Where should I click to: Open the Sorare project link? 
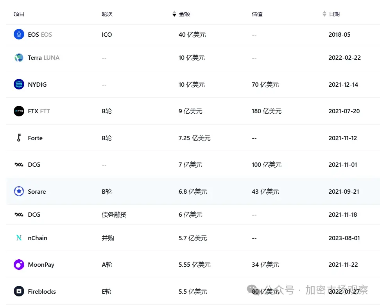click(x=37, y=191)
